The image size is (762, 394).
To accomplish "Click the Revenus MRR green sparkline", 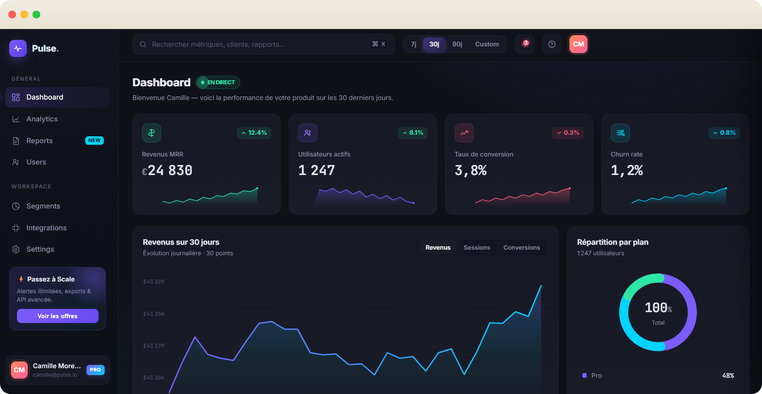I will pyautogui.click(x=209, y=196).
